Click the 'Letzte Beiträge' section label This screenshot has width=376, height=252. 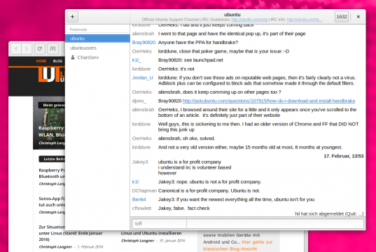click(53, 159)
